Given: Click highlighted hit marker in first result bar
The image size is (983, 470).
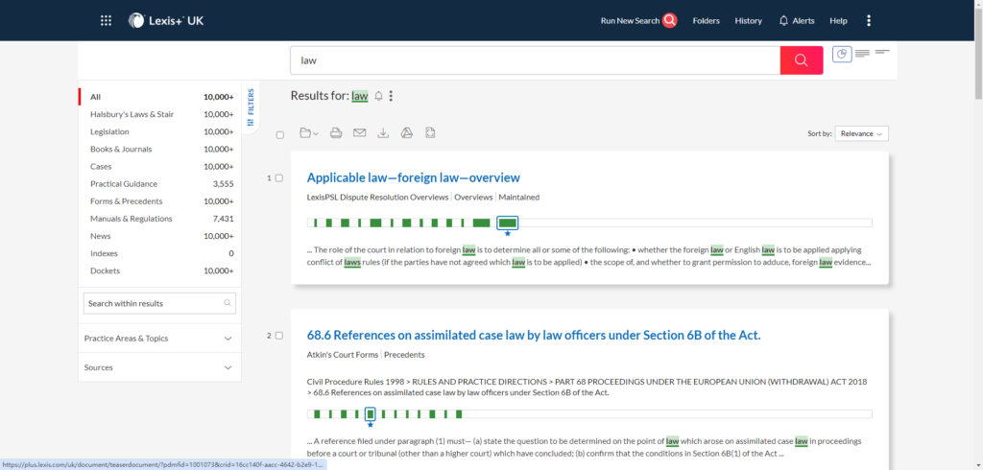Looking at the screenshot, I should (508, 223).
